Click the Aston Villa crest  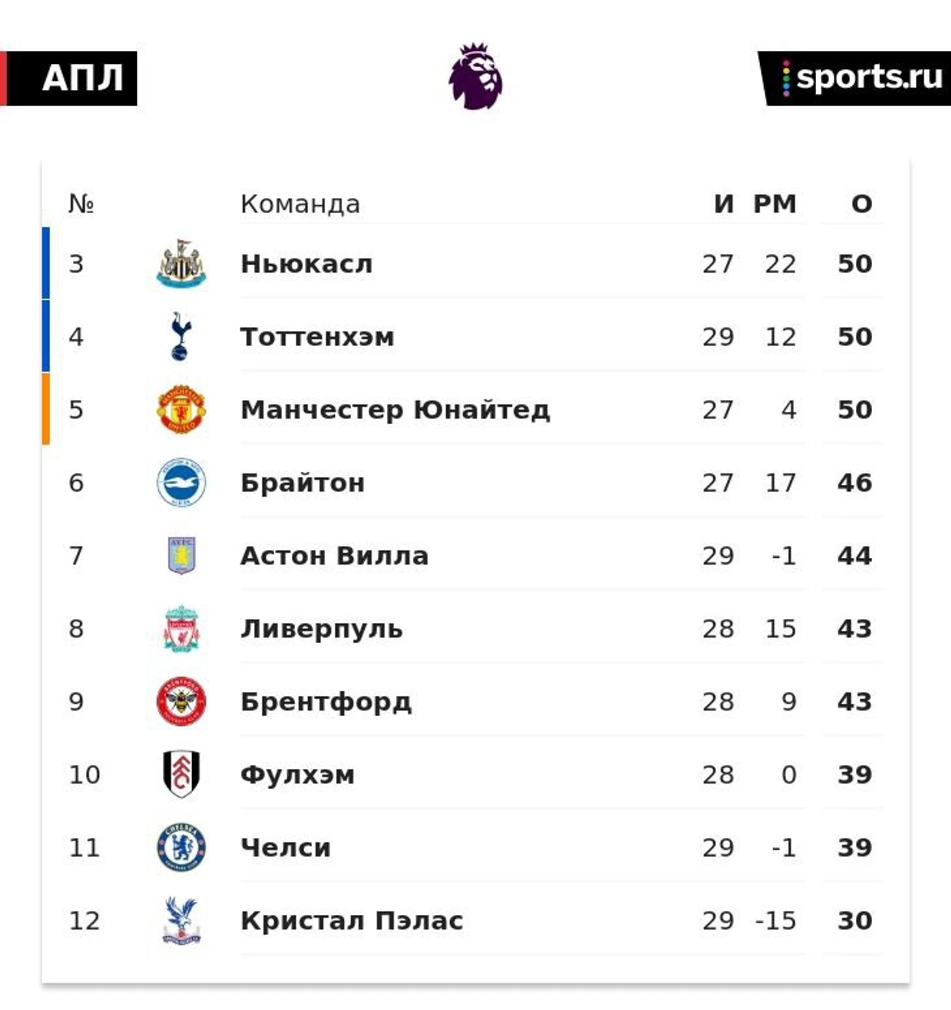point(181,555)
